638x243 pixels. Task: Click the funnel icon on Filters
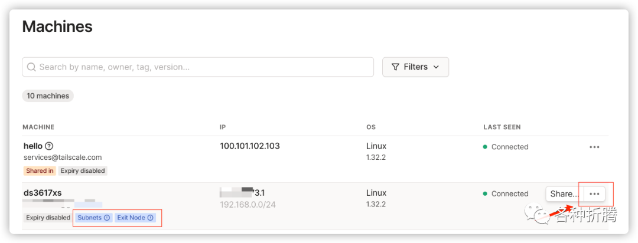point(395,67)
